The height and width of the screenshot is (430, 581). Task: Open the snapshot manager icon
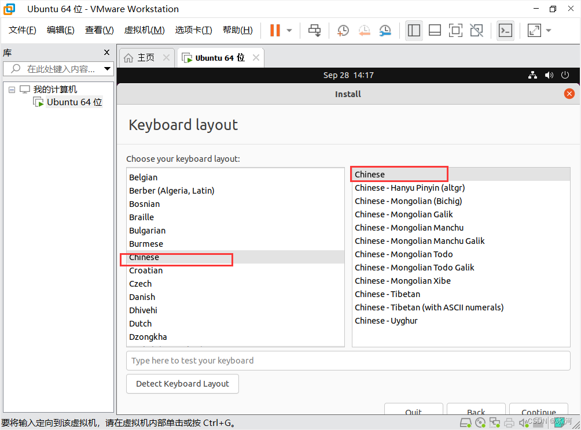385,31
